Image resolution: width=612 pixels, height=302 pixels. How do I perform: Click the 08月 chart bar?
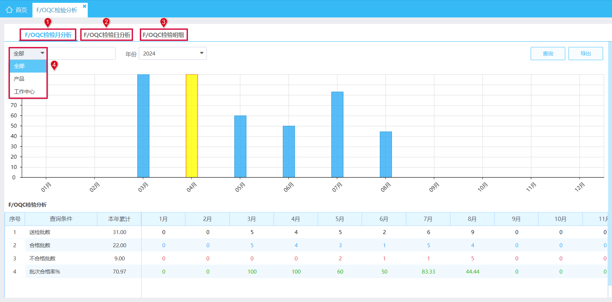pyautogui.click(x=386, y=154)
